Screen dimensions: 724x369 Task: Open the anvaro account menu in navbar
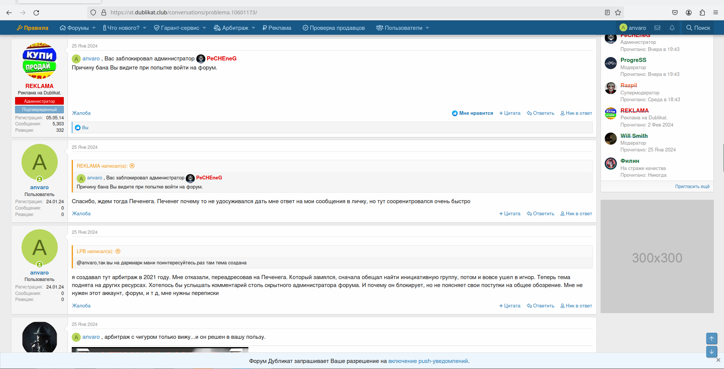coord(633,28)
